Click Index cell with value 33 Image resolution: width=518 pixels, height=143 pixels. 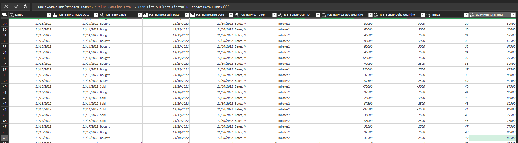pos(447,46)
